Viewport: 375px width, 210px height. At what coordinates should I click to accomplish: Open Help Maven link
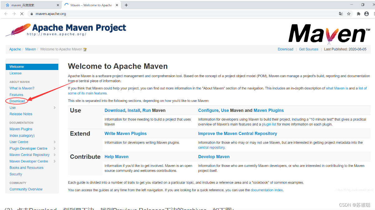(117, 157)
